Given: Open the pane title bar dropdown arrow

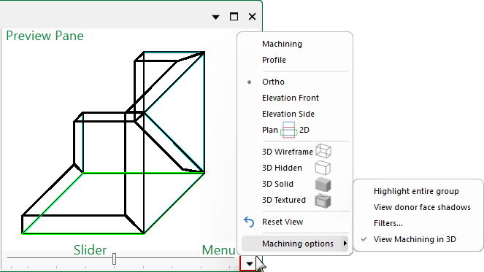Looking at the screenshot, I should click(x=216, y=17).
